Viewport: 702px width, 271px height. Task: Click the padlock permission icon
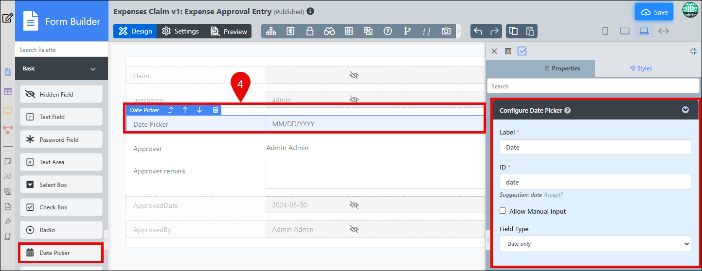[310, 31]
